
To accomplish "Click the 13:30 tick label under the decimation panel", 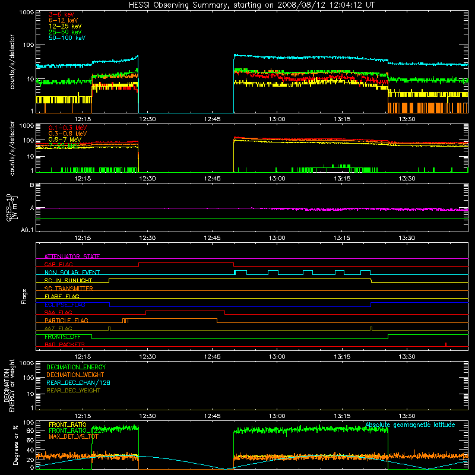I will point(407,416).
